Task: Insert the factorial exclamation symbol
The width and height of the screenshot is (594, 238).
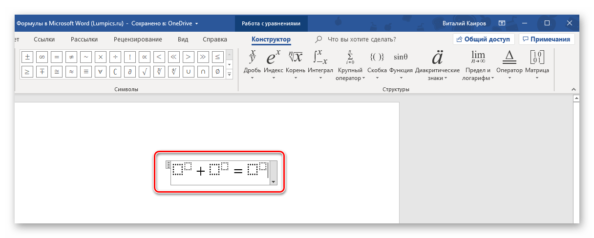Action: point(130,57)
